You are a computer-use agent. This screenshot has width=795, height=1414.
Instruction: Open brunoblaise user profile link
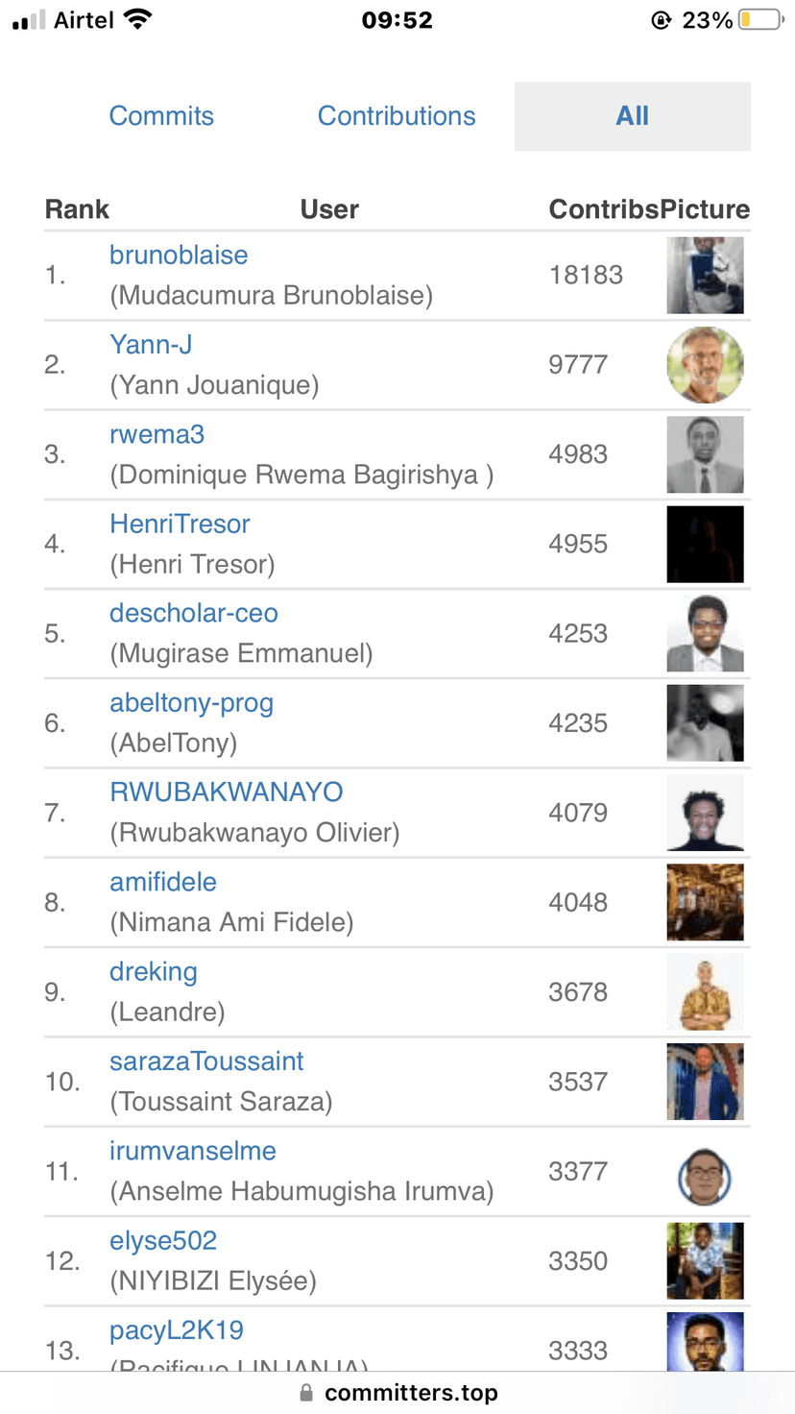(179, 256)
